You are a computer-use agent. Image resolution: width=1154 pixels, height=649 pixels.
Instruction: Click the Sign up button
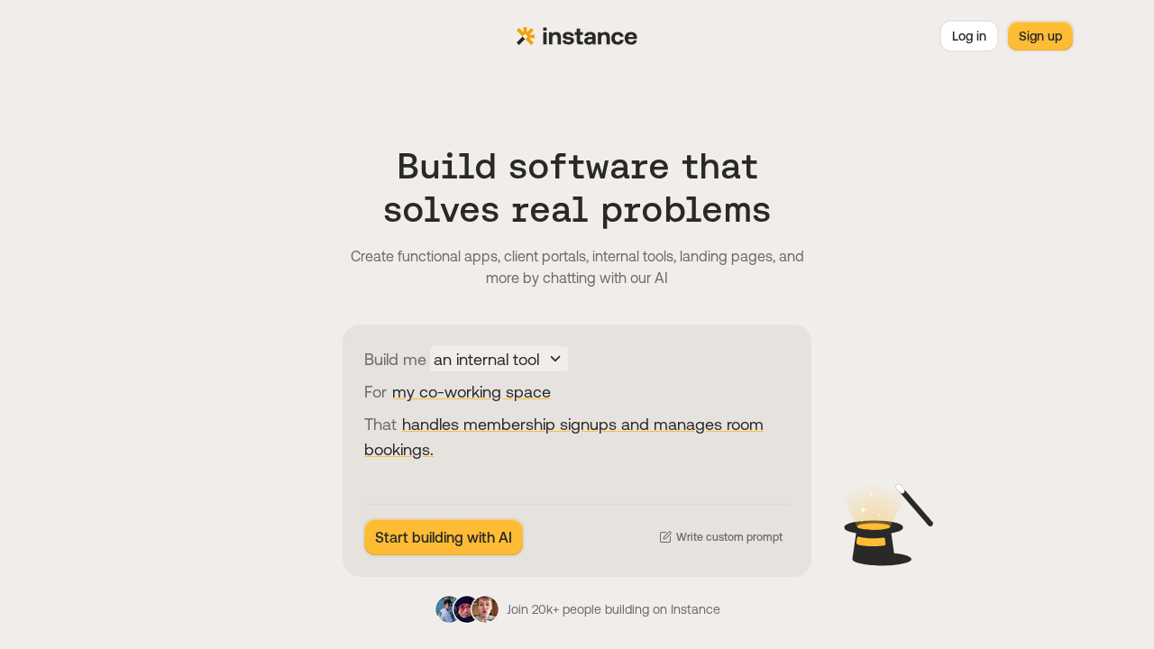1040,36
